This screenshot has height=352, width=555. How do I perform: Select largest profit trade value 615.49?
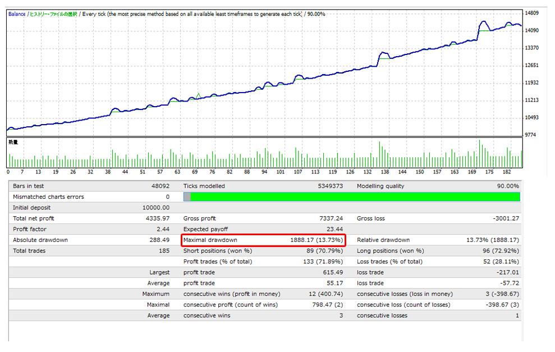(333, 272)
